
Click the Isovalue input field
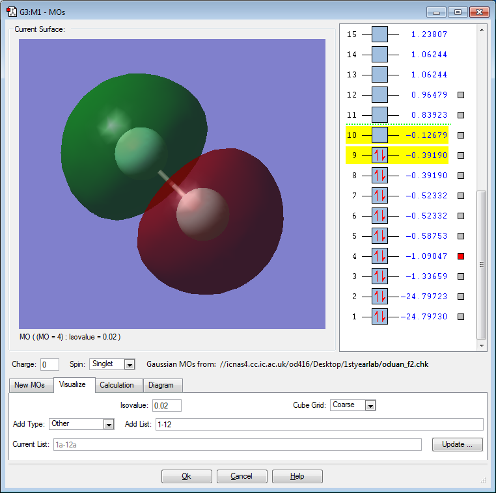tap(167, 405)
